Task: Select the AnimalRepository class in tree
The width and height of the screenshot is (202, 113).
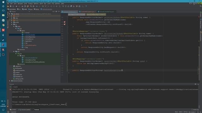Action: (x=30, y=37)
